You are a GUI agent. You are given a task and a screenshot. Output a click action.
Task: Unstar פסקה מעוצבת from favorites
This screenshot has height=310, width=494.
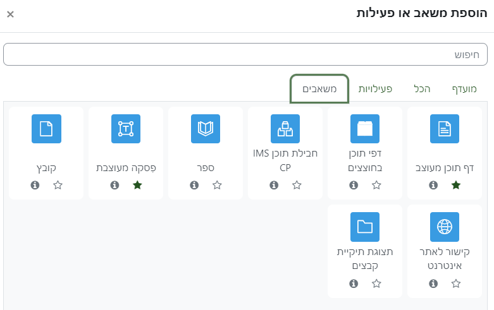137,185
